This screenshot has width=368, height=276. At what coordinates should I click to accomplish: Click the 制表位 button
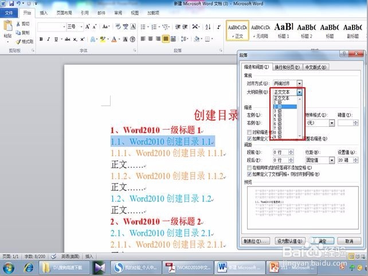(255, 241)
